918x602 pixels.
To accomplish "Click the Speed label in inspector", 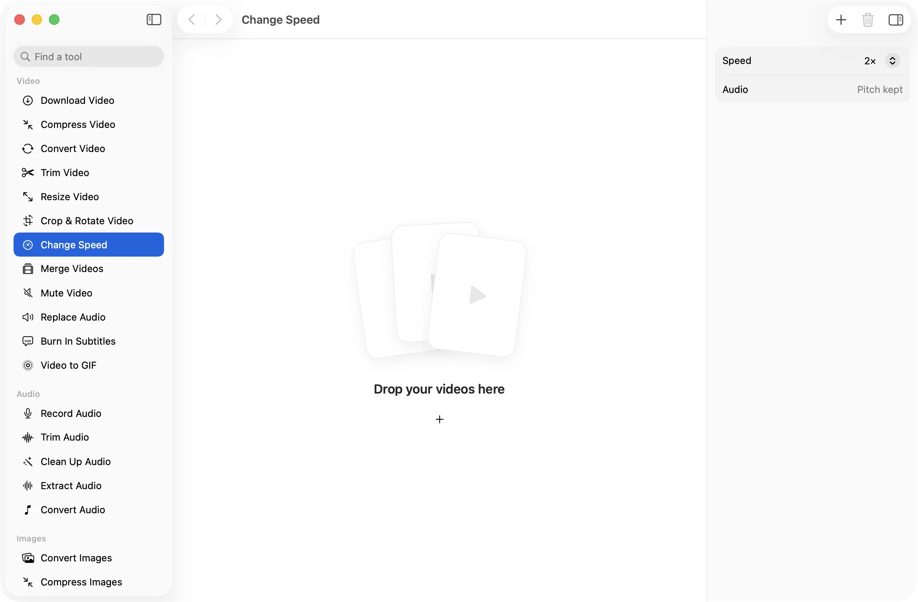I will coord(737,61).
